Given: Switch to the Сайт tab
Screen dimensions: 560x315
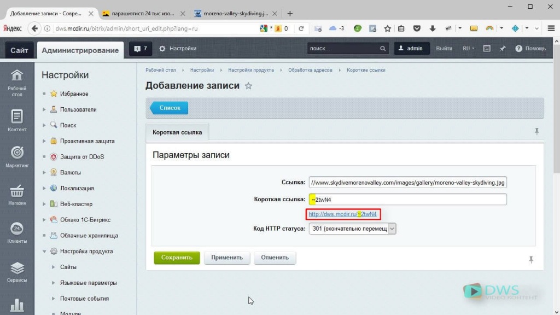Looking at the screenshot, I should coord(19,50).
